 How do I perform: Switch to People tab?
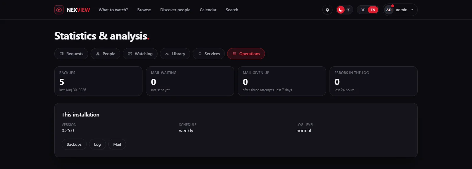pyautogui.click(x=105, y=54)
